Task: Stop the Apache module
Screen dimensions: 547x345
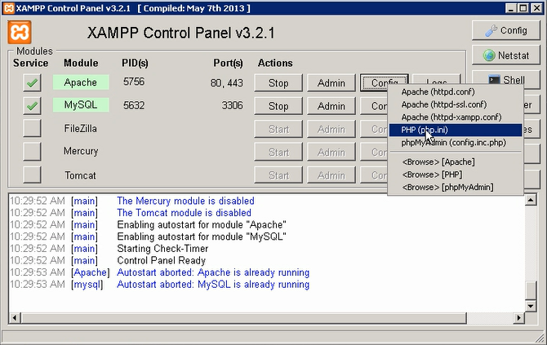Action: (278, 83)
